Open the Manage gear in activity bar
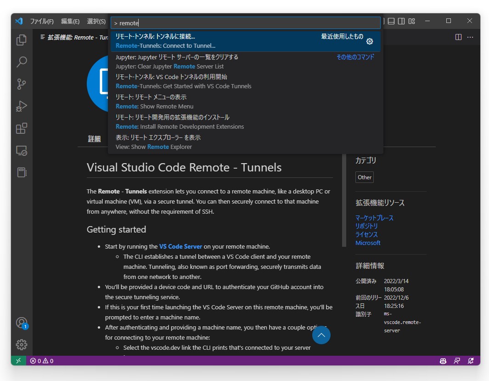This screenshot has width=489, height=381. click(21, 345)
